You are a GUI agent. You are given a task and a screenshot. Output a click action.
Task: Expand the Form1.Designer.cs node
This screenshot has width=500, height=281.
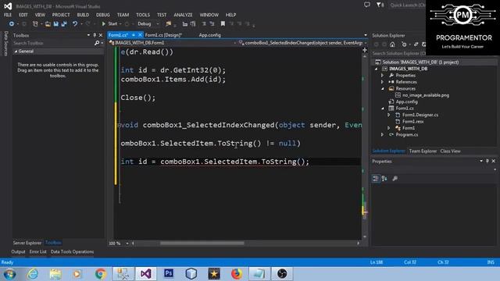[389, 115]
